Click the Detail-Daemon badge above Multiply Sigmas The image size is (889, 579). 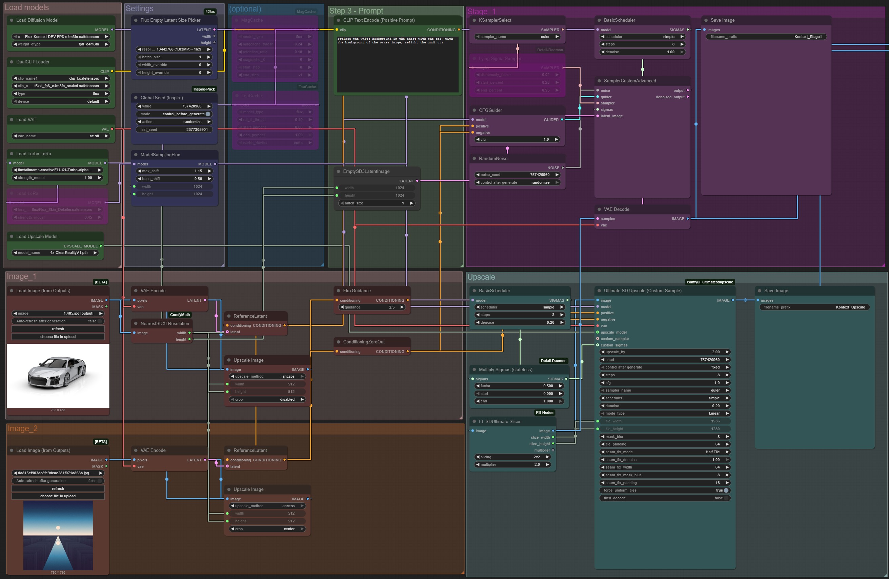[x=553, y=360]
